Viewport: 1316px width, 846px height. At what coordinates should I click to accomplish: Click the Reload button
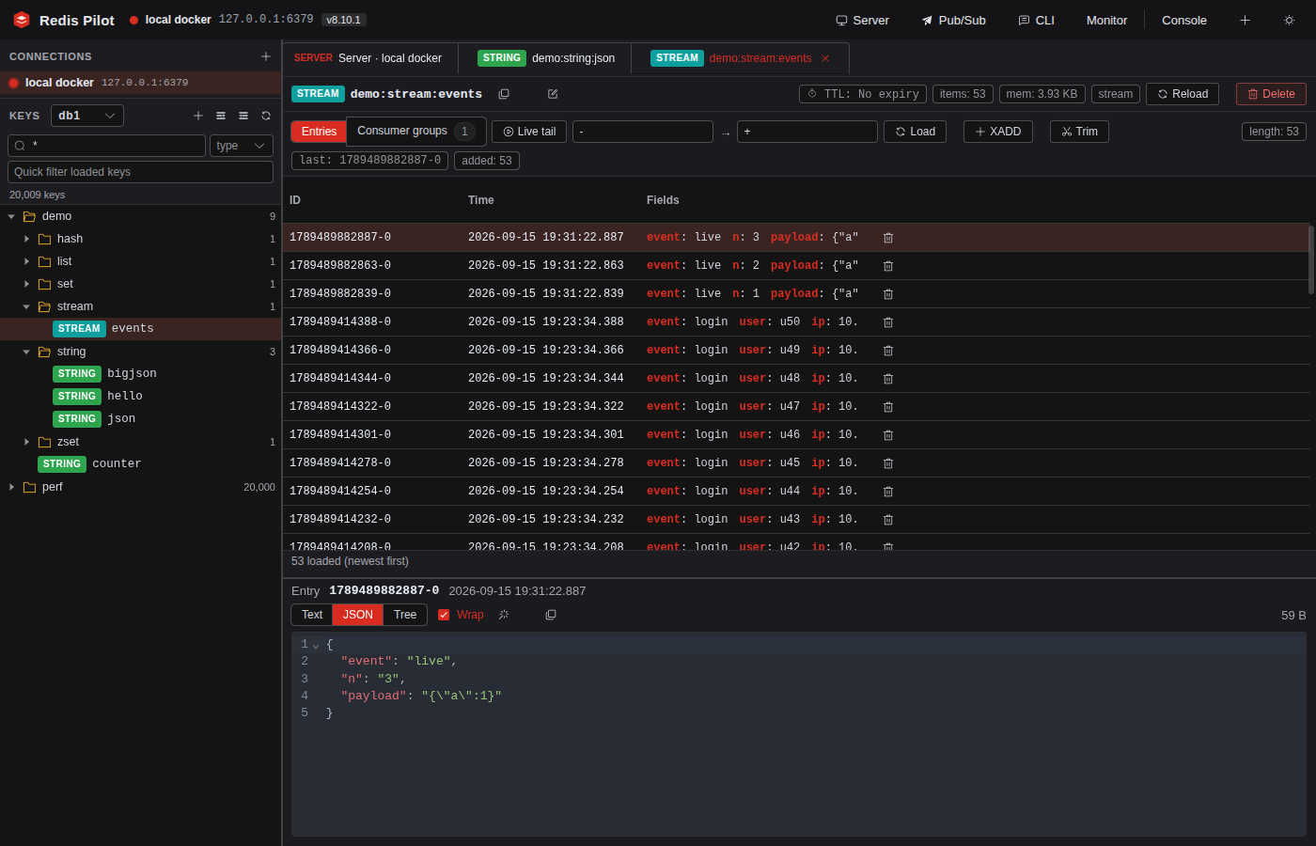(x=1183, y=94)
